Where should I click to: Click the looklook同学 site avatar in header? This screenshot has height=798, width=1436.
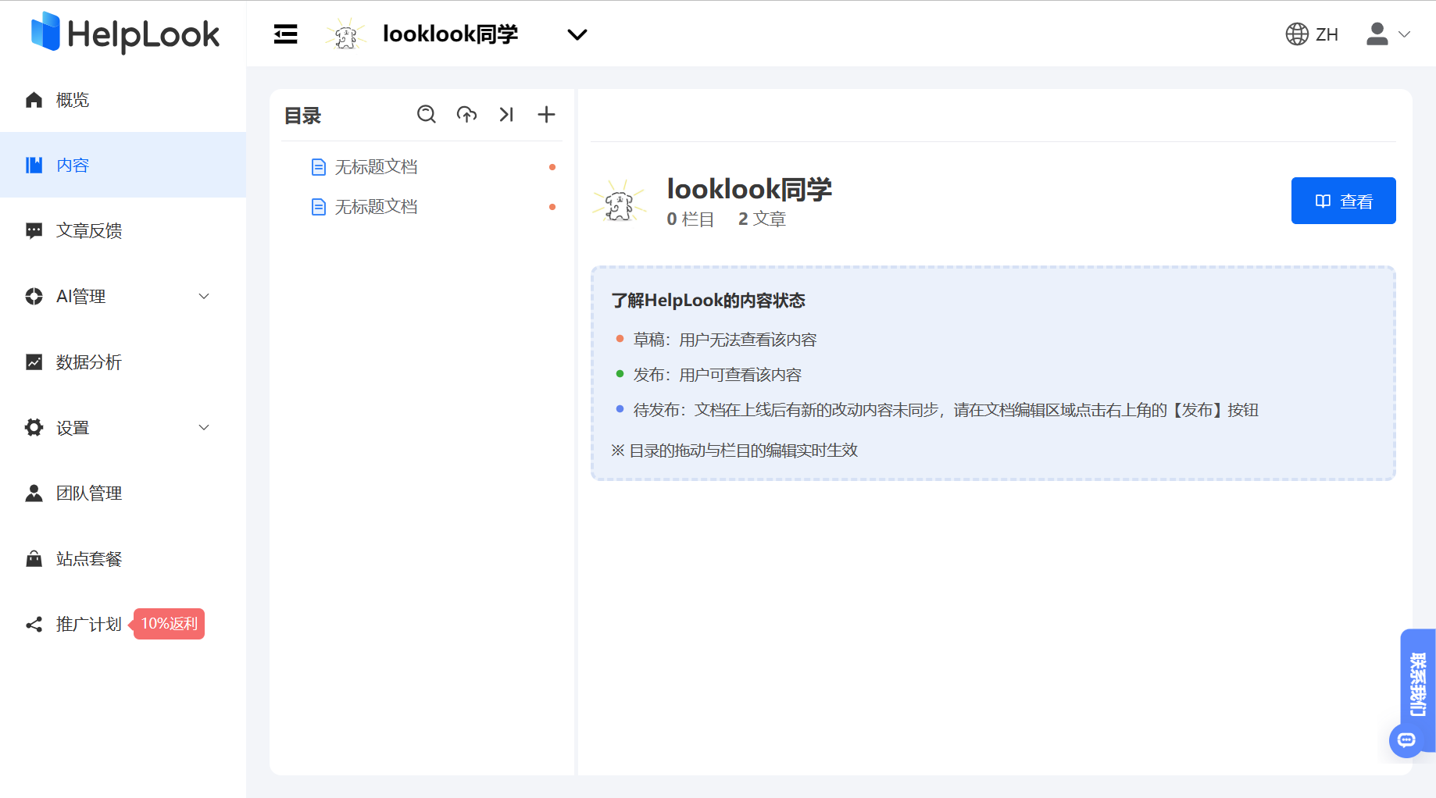[345, 34]
